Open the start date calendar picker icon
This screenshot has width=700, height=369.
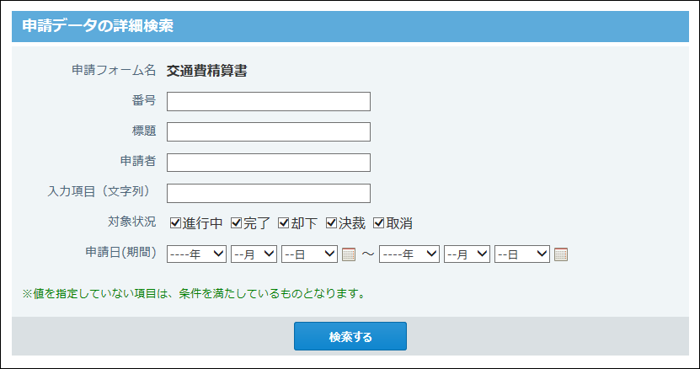pos(348,254)
